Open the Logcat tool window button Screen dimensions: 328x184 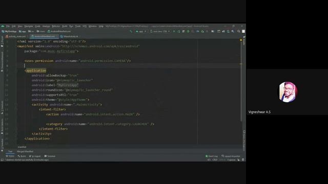click(x=35, y=156)
